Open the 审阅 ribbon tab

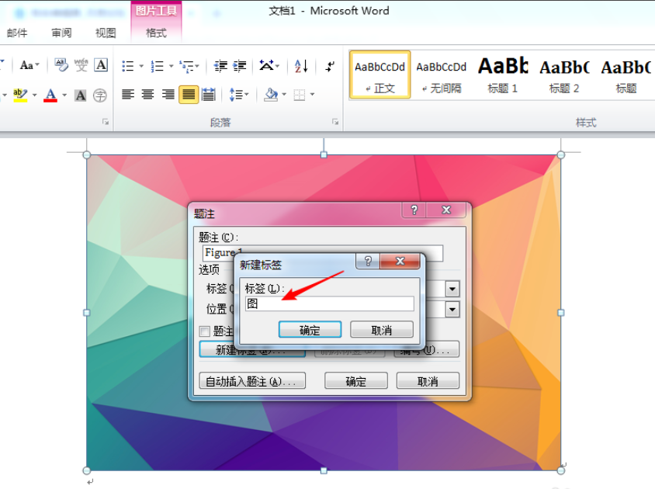coord(61,33)
